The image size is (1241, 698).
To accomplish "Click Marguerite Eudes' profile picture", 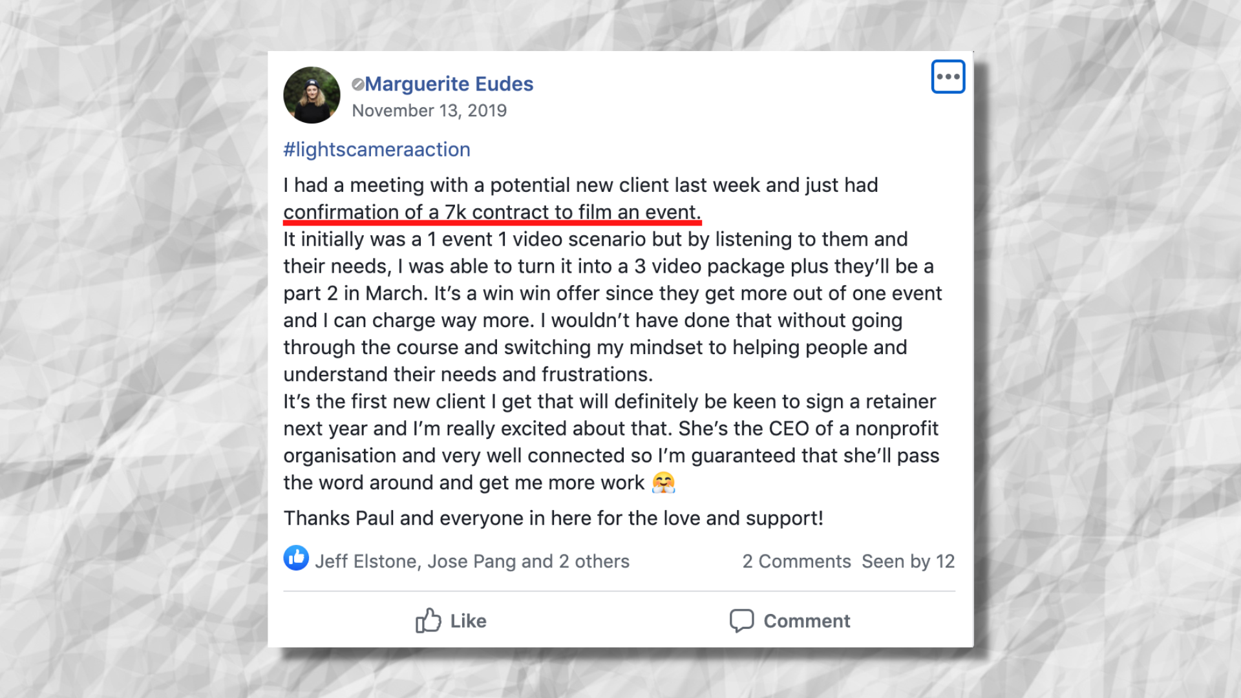I will [312, 95].
